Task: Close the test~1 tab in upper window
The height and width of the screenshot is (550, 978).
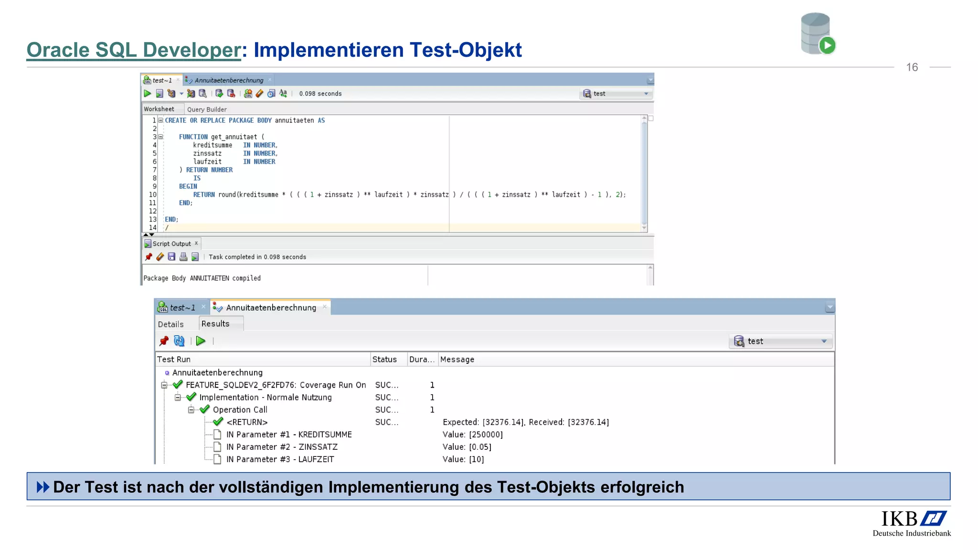Action: click(179, 80)
